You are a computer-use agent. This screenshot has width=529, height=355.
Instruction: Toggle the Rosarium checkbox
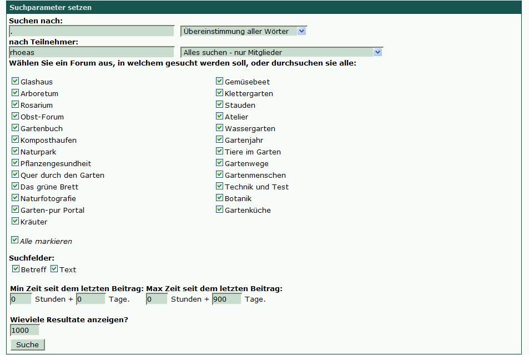click(15, 104)
